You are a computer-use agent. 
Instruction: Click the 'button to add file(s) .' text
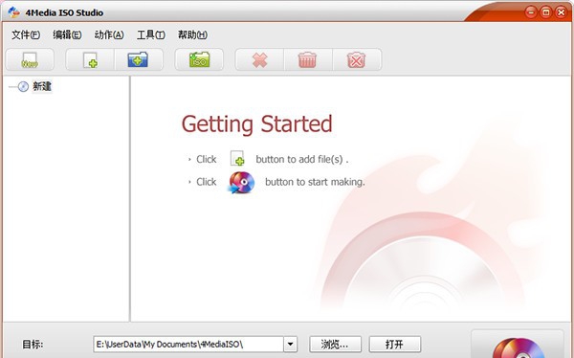(x=302, y=159)
